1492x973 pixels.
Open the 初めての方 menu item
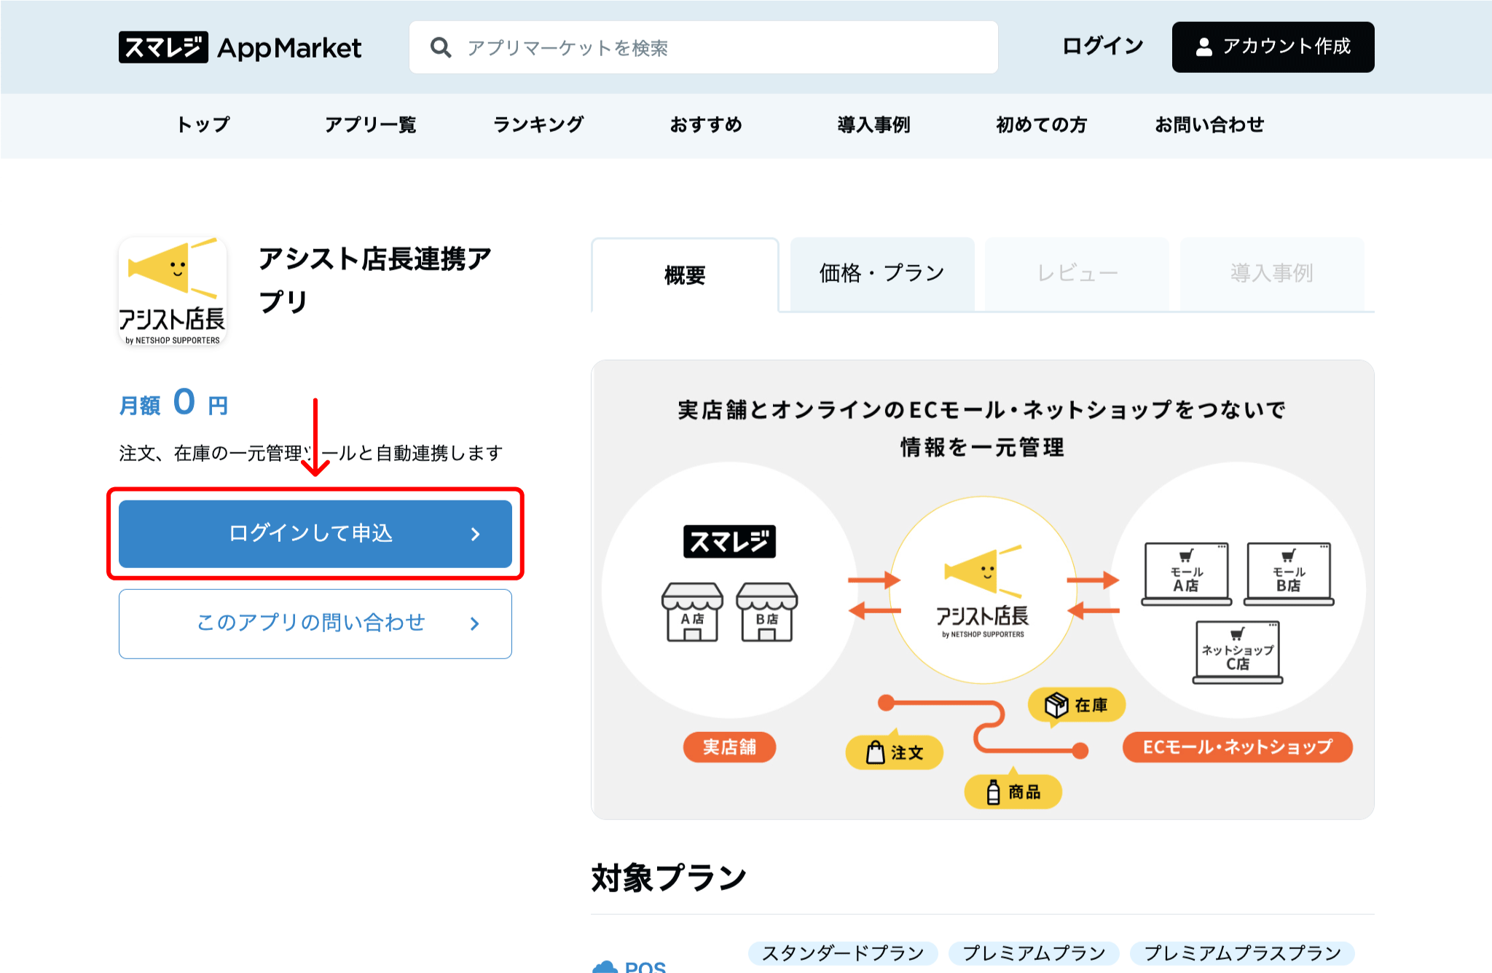[1041, 125]
